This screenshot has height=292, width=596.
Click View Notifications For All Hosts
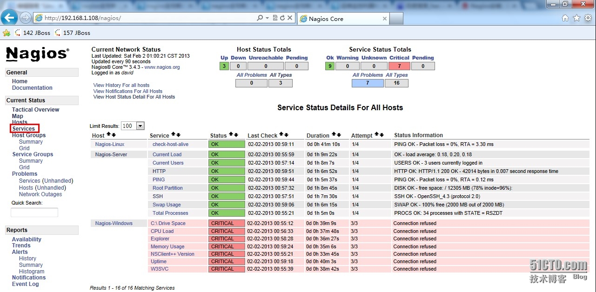[128, 91]
